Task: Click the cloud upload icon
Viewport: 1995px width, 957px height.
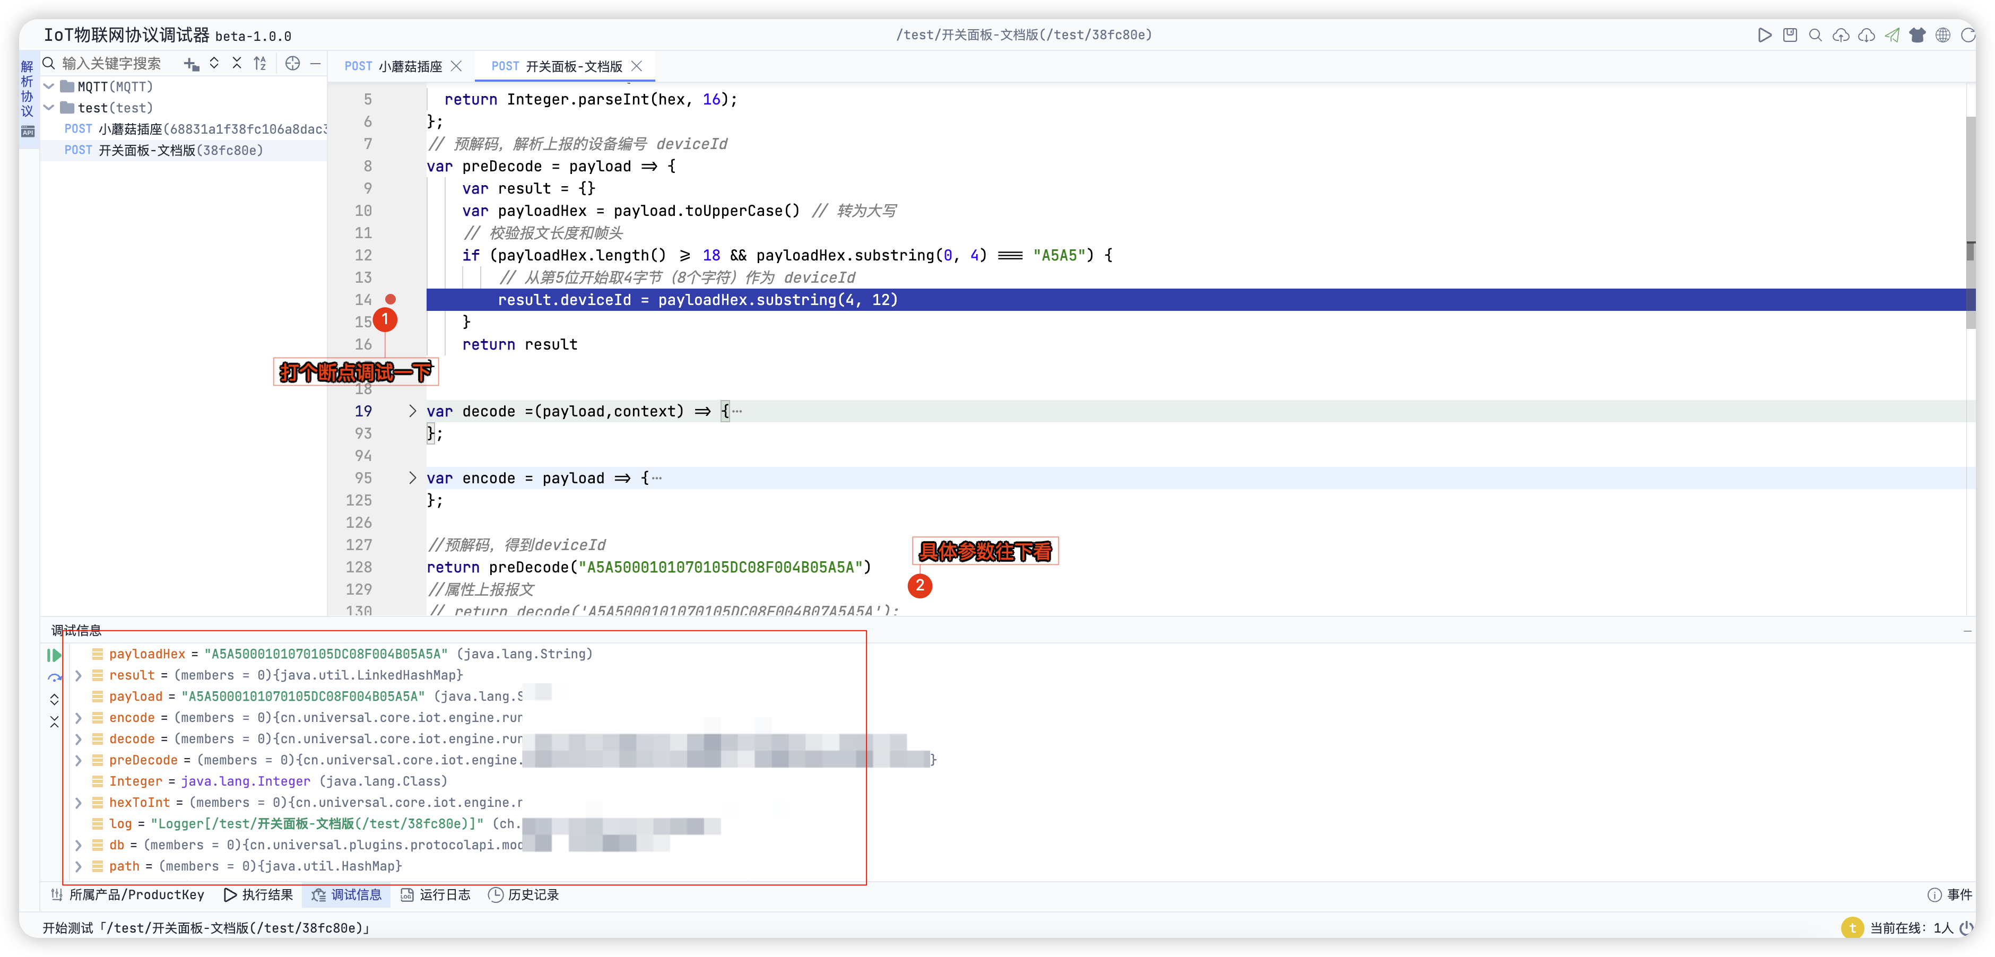Action: pyautogui.click(x=1841, y=35)
